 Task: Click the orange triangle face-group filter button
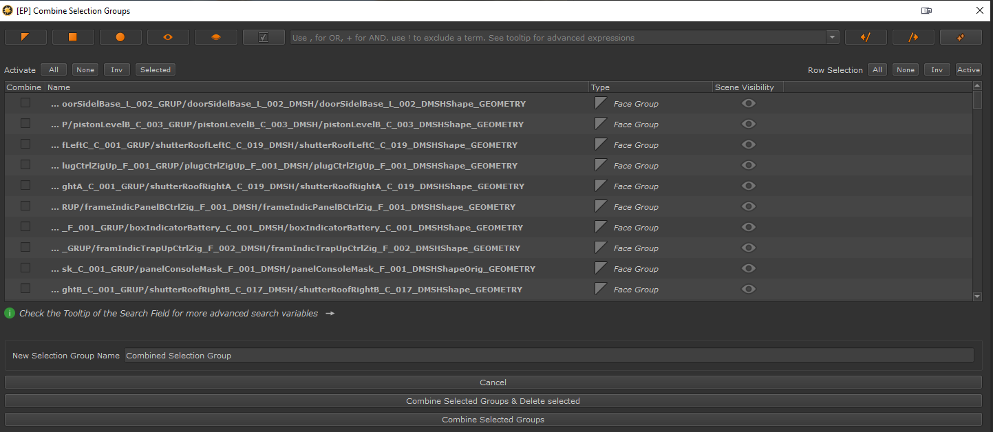(25, 37)
